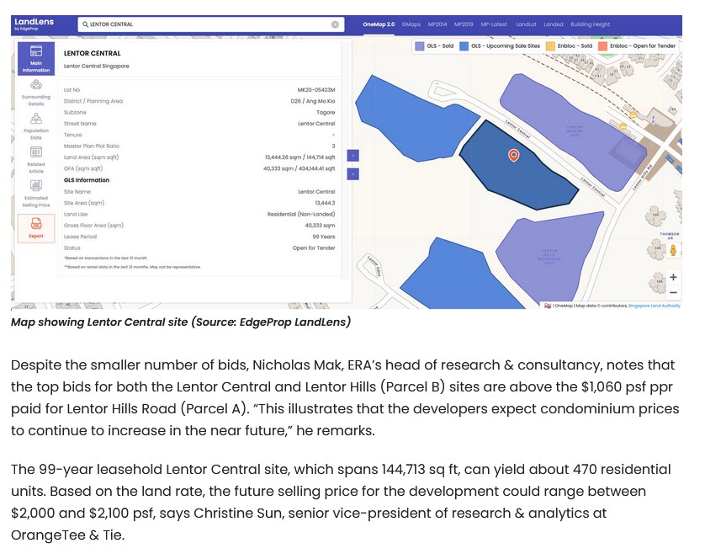This screenshot has width=705, height=559.
Task: Click the Lease Period 99 Years value
Action: point(324,237)
